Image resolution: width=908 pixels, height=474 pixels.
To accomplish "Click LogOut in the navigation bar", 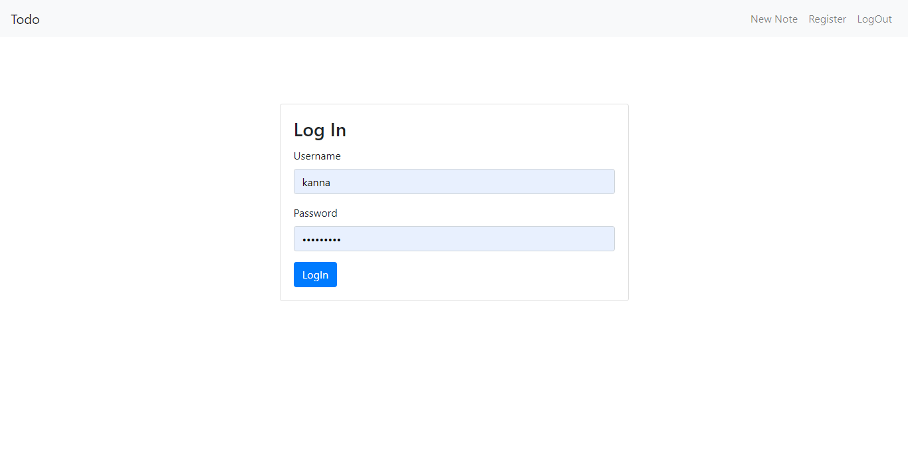I will (x=874, y=19).
